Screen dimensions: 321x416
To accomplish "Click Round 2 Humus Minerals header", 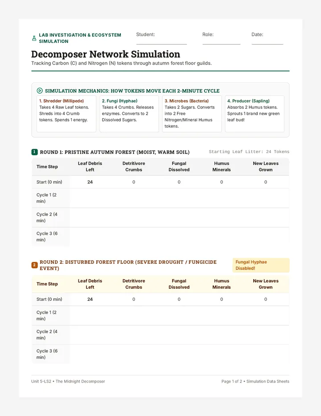I will 221,284.
